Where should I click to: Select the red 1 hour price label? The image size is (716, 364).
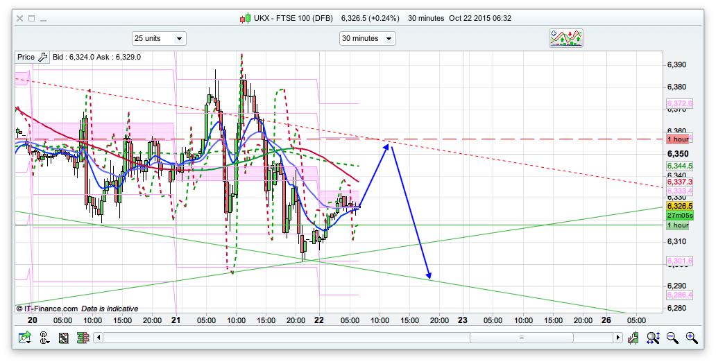pos(678,139)
